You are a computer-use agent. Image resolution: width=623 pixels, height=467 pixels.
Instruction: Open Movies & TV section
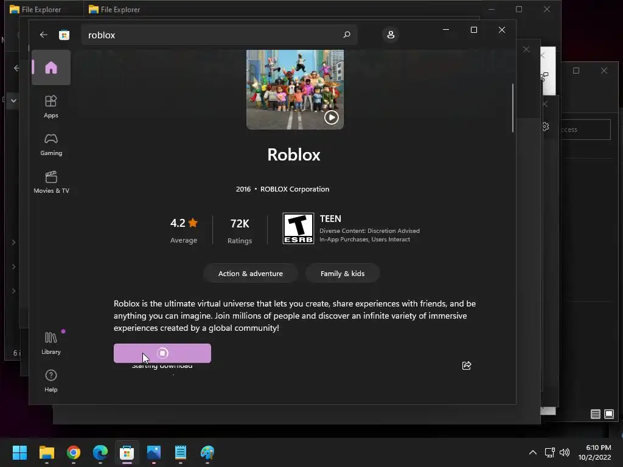click(51, 182)
